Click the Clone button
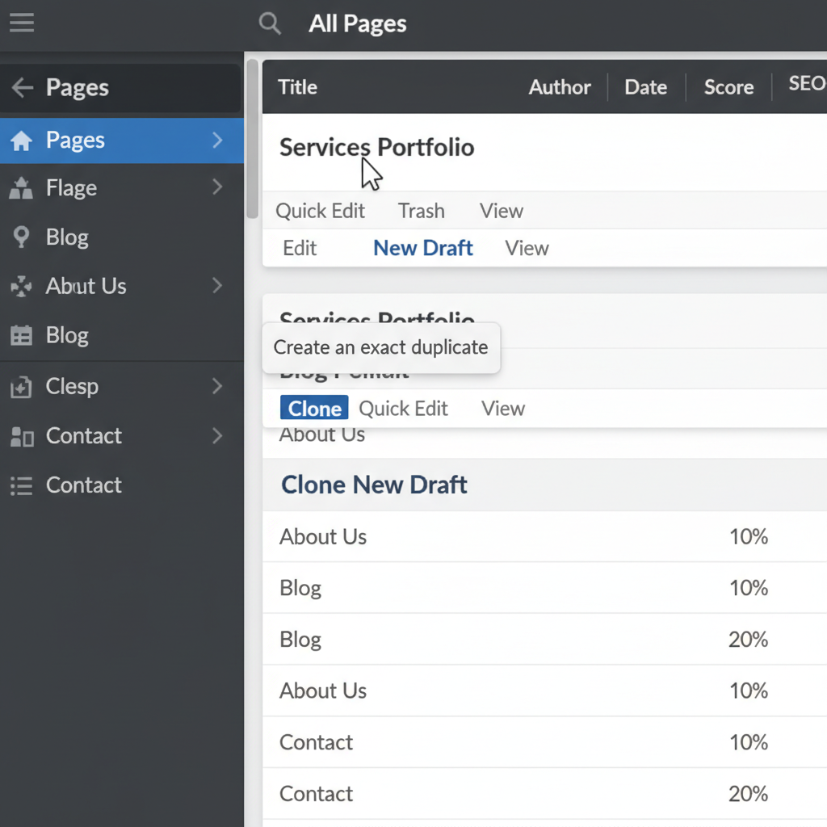Screen dimensions: 827x827 313,408
